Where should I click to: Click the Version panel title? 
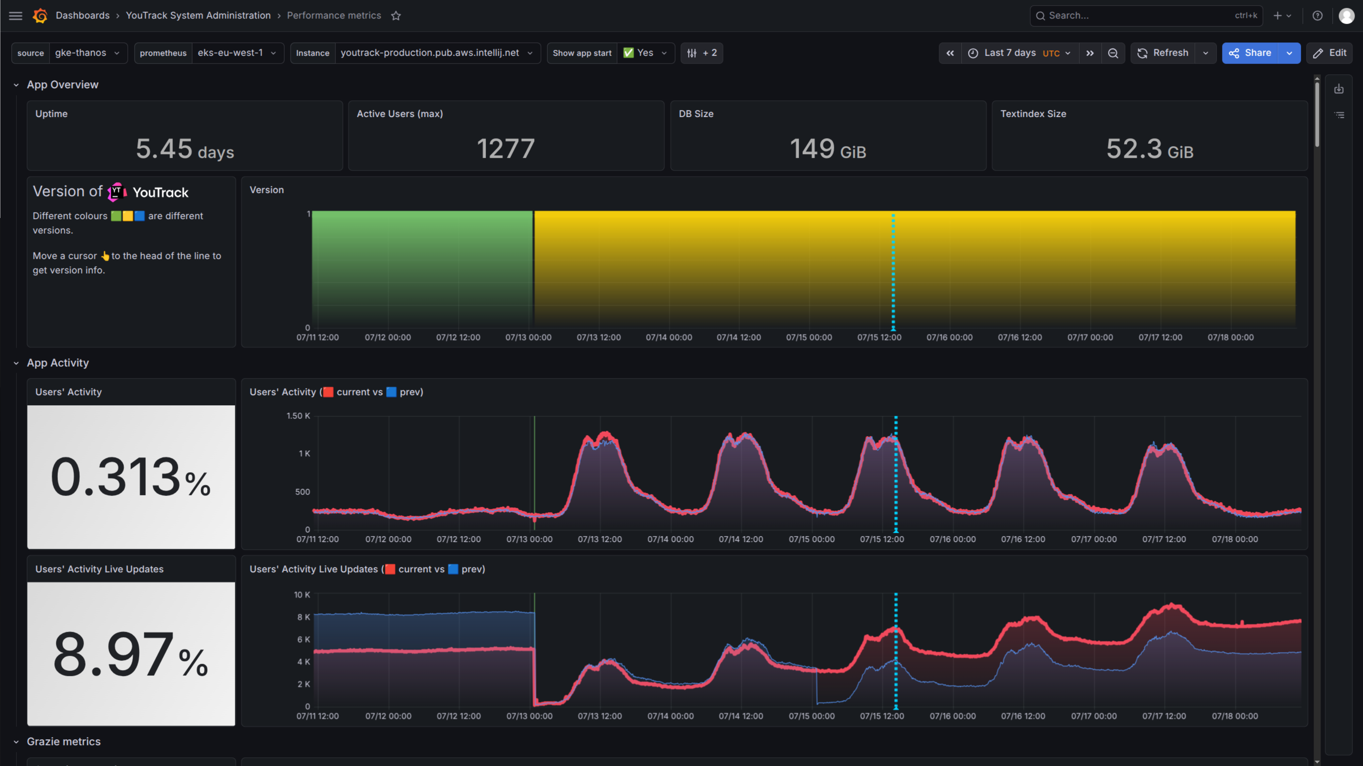point(267,190)
